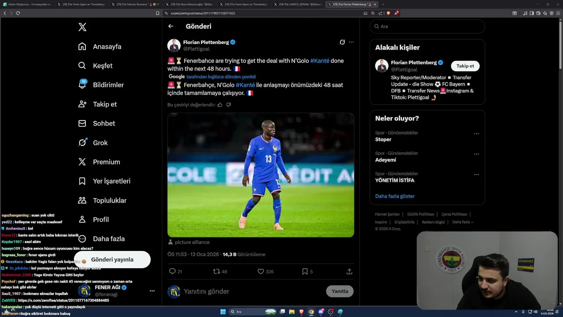Switch to Kadro Oluşturucu tab
This screenshot has width=563, height=317.
(x=27, y=4)
